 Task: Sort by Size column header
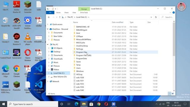click(152, 22)
